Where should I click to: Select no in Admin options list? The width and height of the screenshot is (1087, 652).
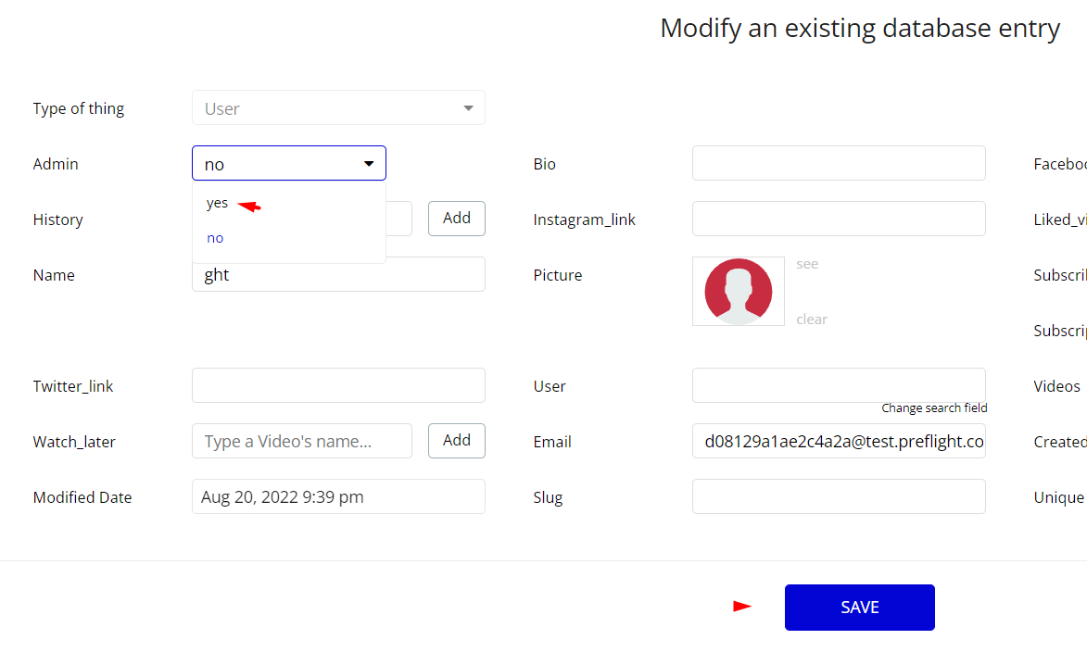(x=215, y=238)
